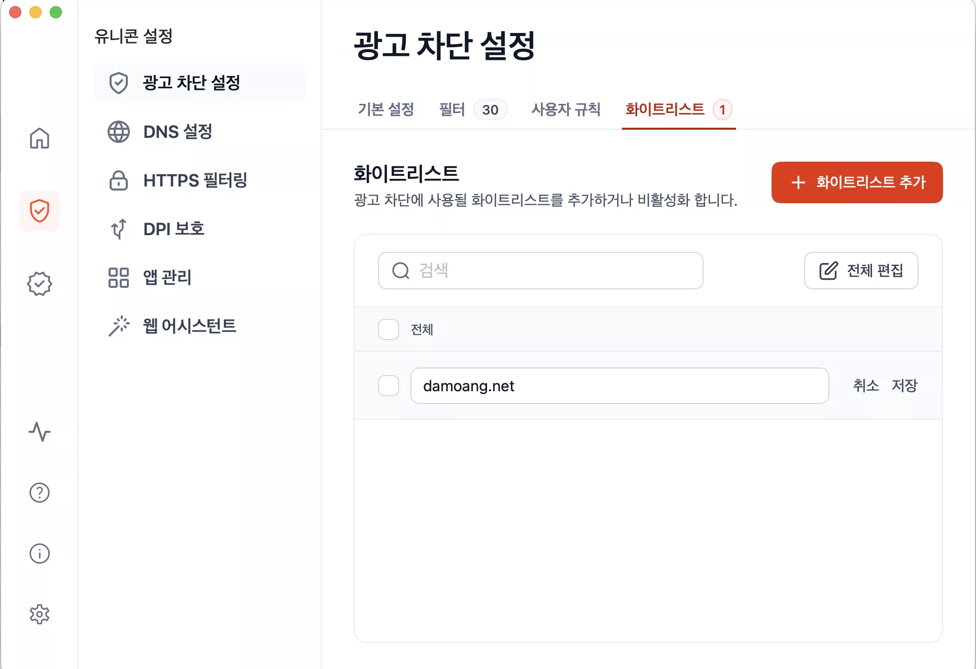Click the 유니콘 설정 sidebar title
The image size is (976, 669).
(134, 36)
